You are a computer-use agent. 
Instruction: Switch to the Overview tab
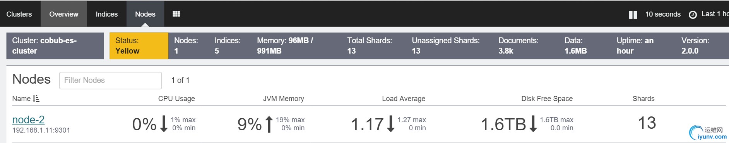(x=63, y=14)
